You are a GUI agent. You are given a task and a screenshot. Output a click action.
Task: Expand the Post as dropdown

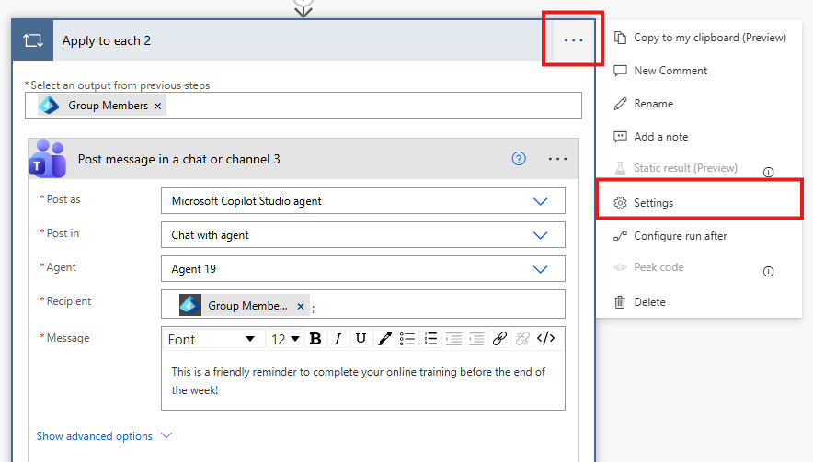coord(541,201)
